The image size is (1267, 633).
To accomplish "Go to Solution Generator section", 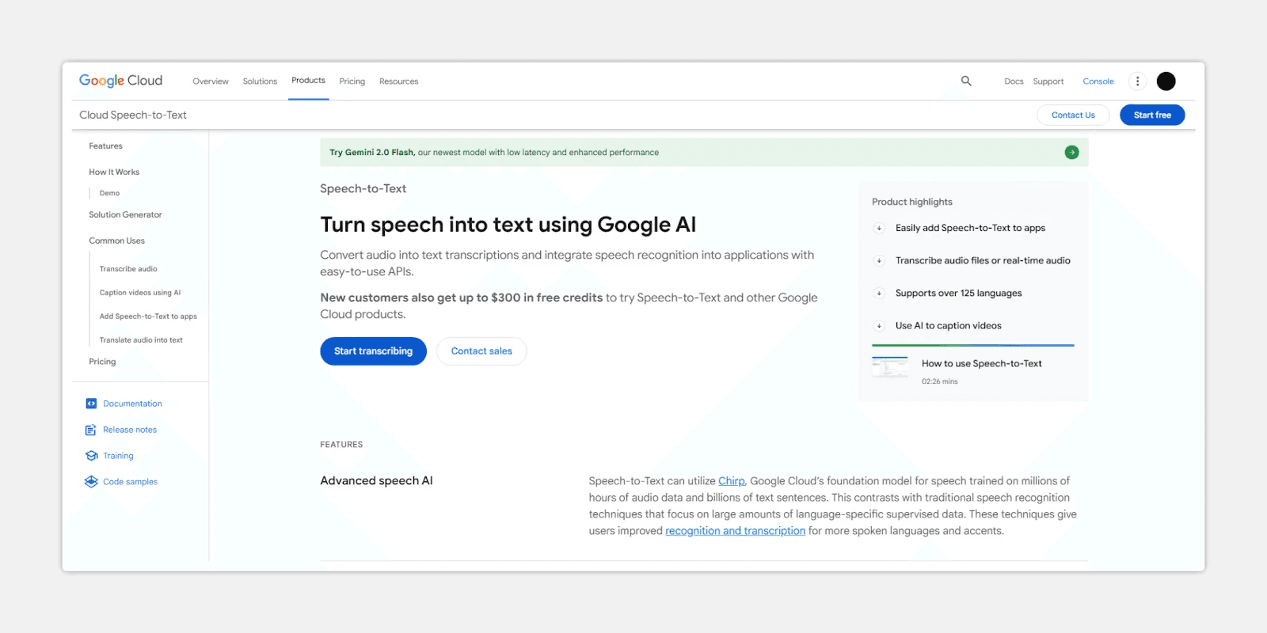I will point(125,214).
